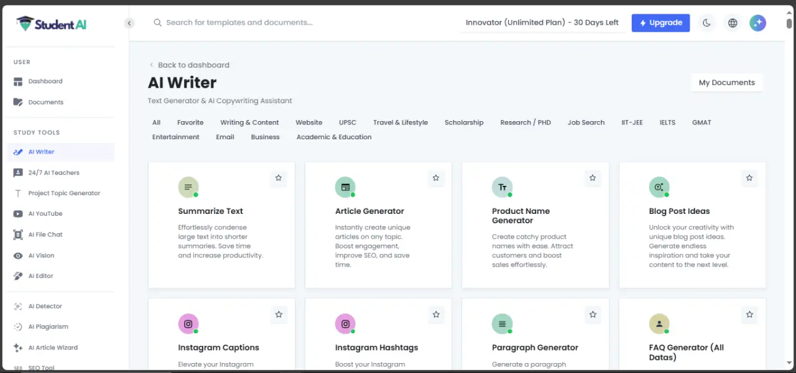Click the AI Detector sidebar icon
This screenshot has height=373, width=796.
click(18, 306)
